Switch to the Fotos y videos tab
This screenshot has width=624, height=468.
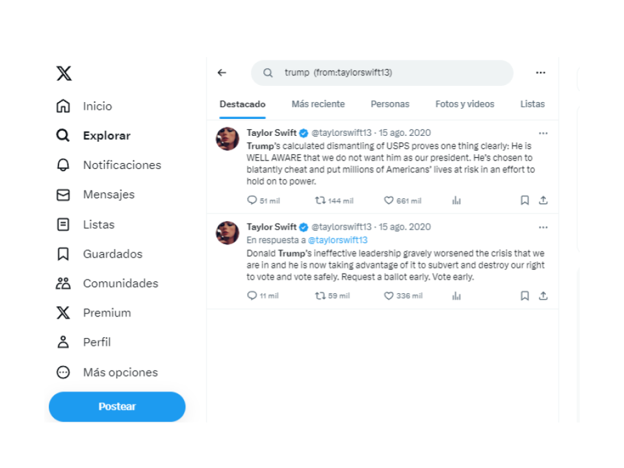(465, 104)
